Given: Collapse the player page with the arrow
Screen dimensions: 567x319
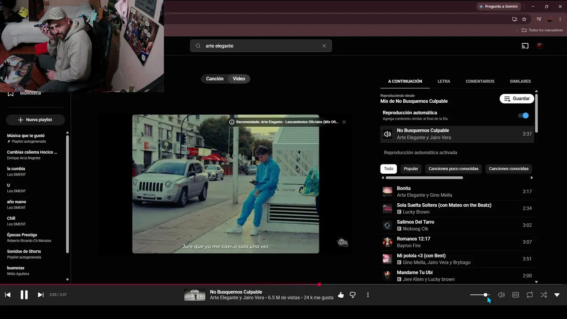Looking at the screenshot, I should pos(557,295).
